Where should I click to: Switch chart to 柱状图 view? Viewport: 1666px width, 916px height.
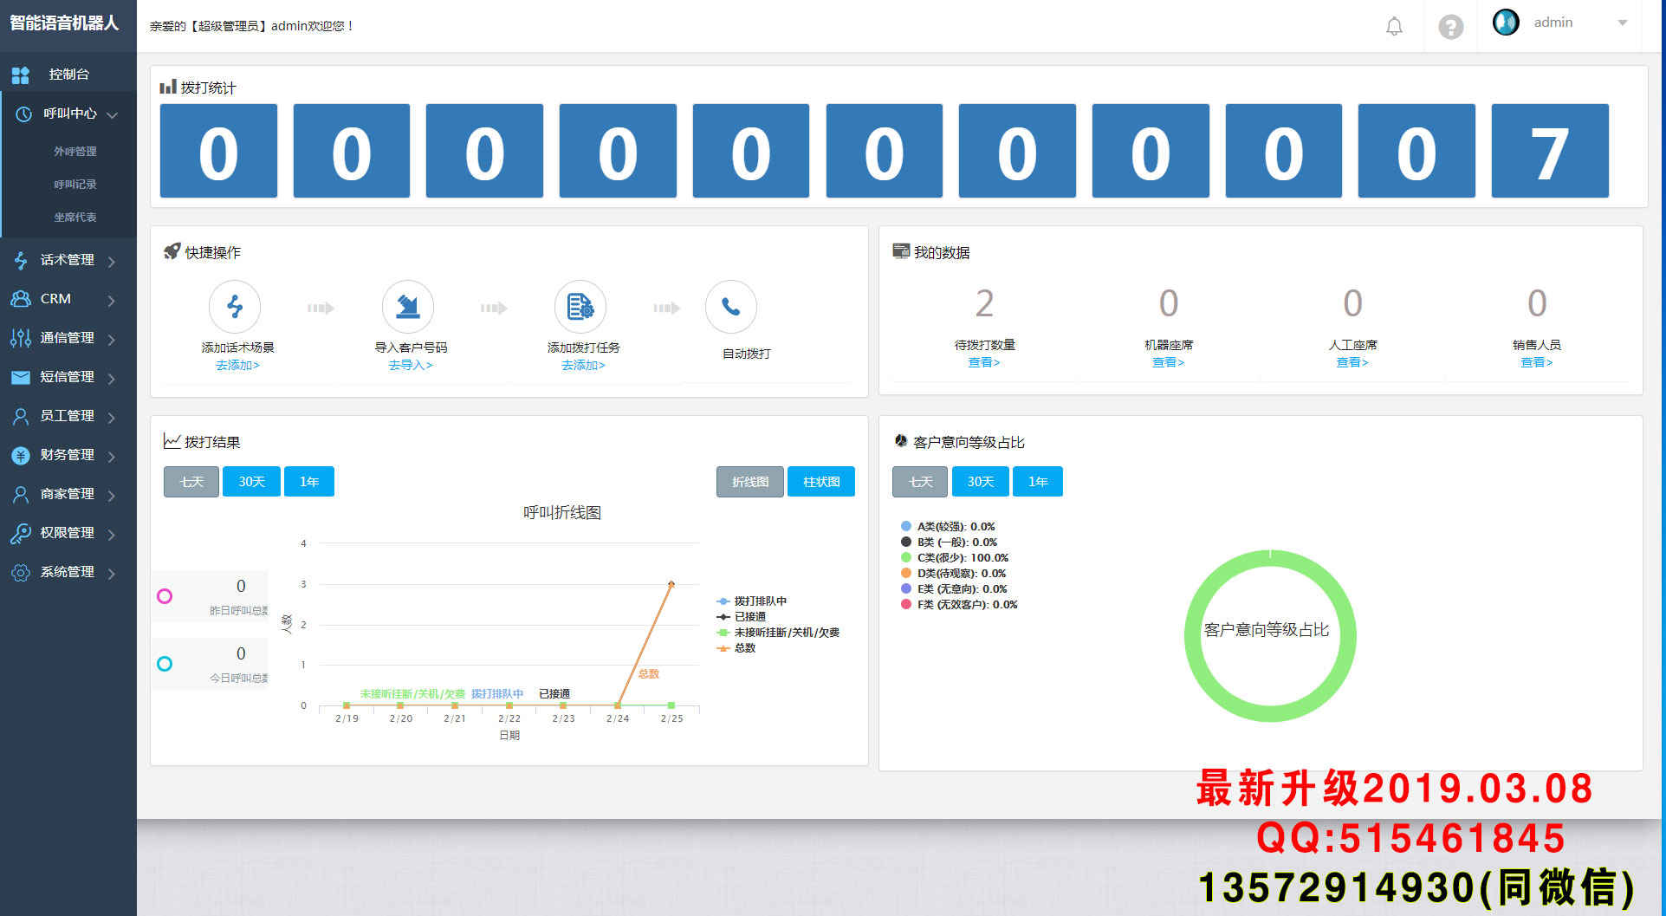point(821,482)
